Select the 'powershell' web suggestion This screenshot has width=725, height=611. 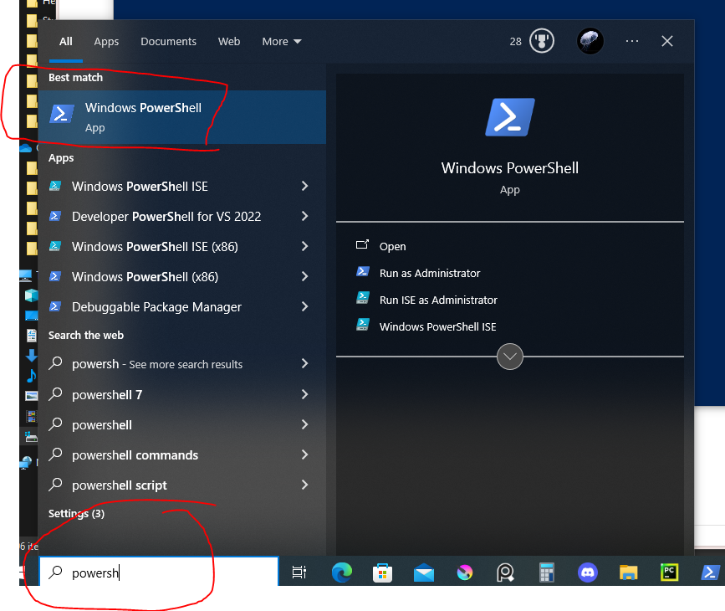tap(182, 424)
